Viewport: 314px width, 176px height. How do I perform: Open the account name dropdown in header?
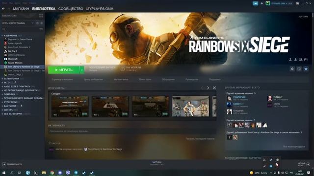point(282,3)
